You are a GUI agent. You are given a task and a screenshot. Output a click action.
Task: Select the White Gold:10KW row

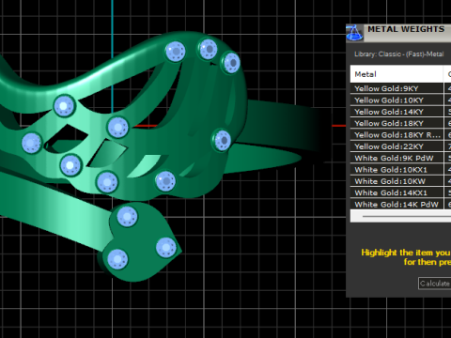pos(397,181)
